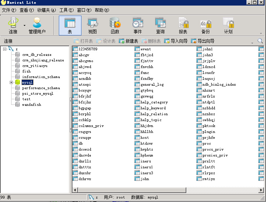Viewport: 266px width, 202px height.
Task: Click Open Table (打开表) button
Action: point(83,41)
